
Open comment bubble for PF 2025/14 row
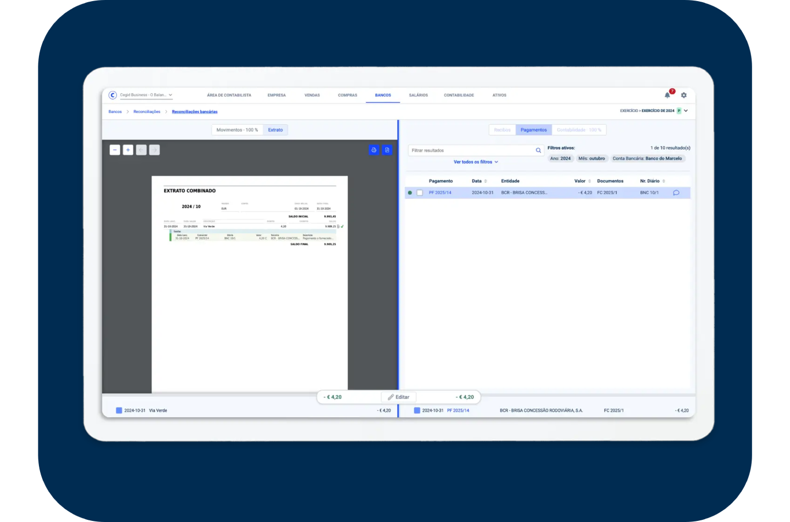pos(676,193)
